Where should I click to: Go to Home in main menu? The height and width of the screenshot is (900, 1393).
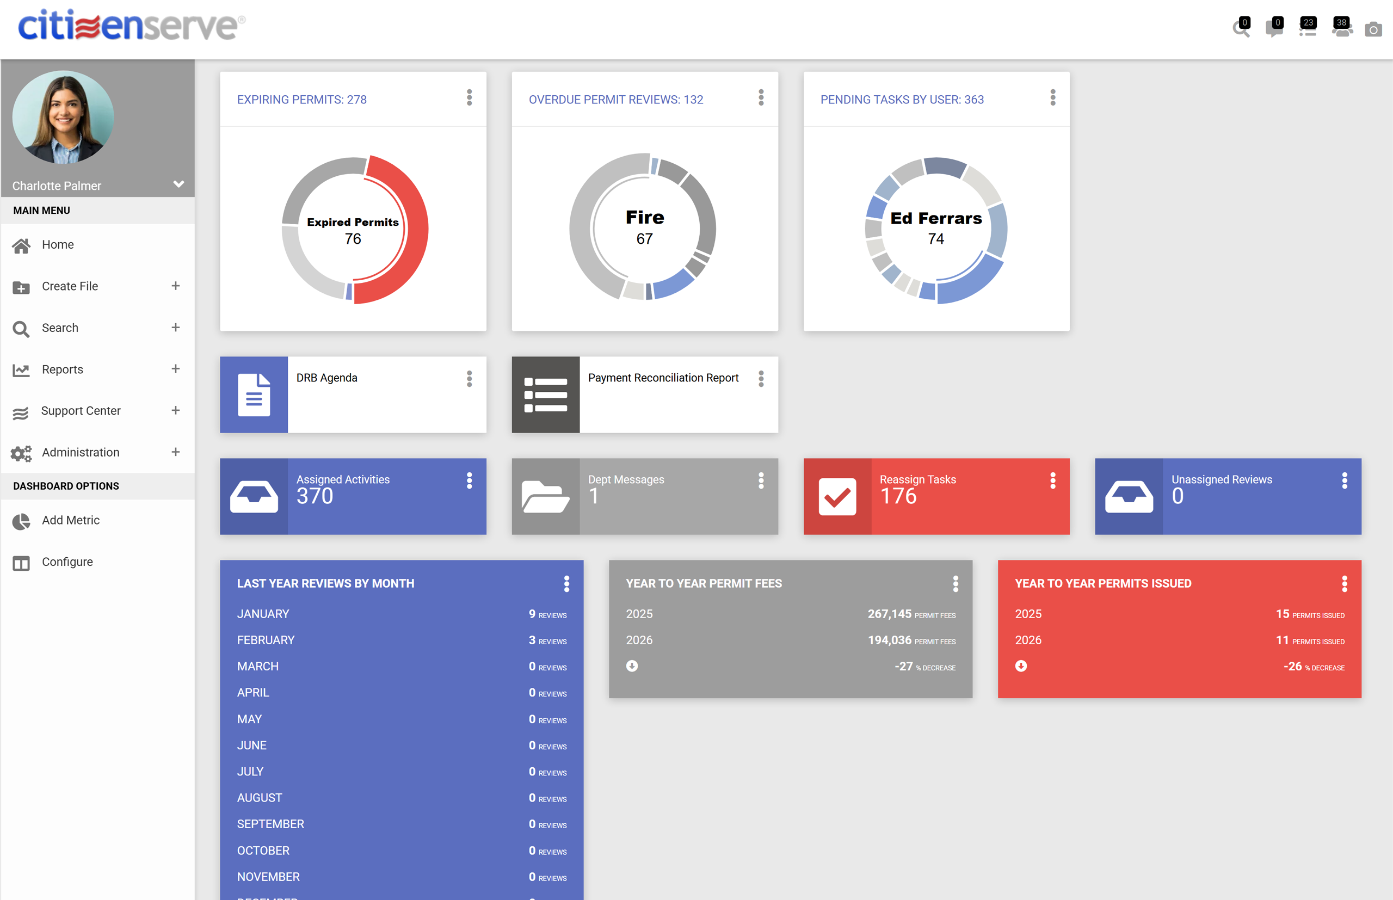(x=57, y=245)
